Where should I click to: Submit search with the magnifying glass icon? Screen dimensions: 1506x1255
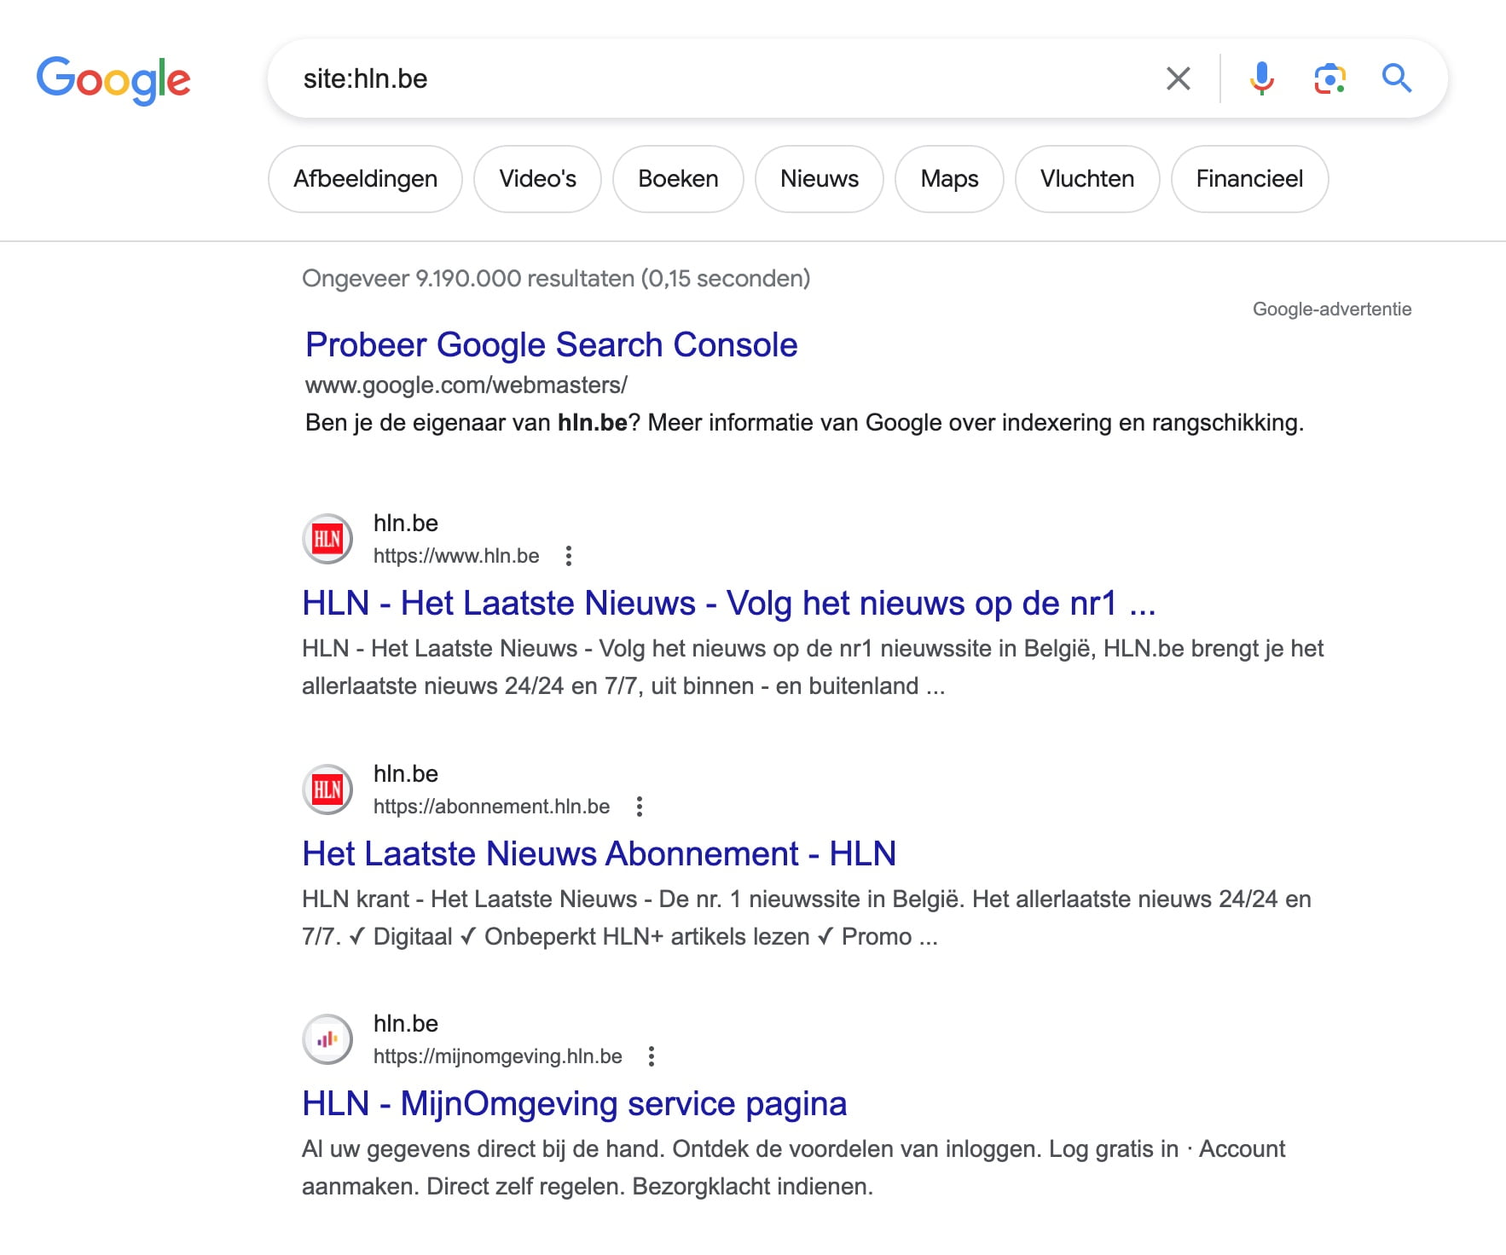tap(1396, 78)
